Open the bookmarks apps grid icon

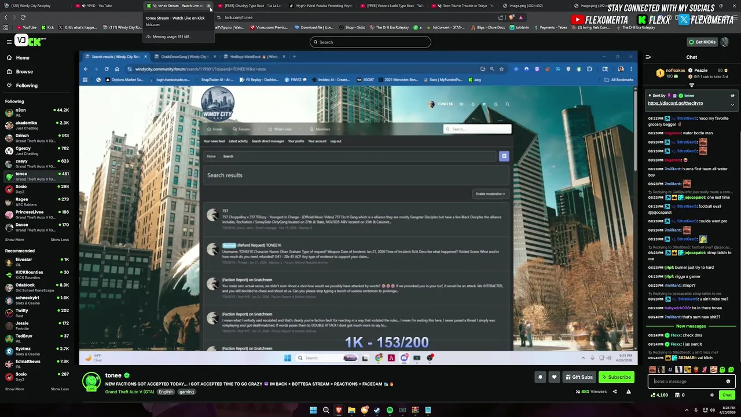tap(6, 27)
